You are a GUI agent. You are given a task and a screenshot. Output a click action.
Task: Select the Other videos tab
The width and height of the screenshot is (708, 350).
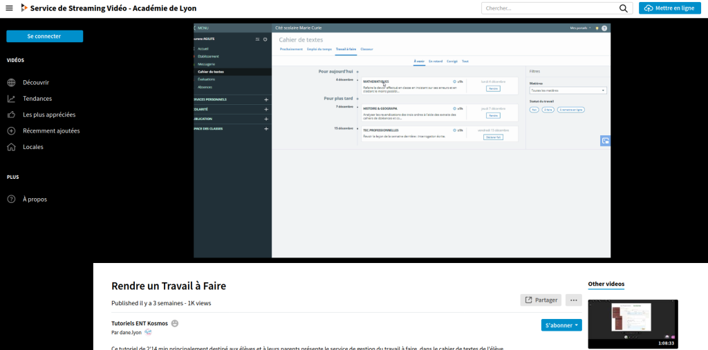606,284
